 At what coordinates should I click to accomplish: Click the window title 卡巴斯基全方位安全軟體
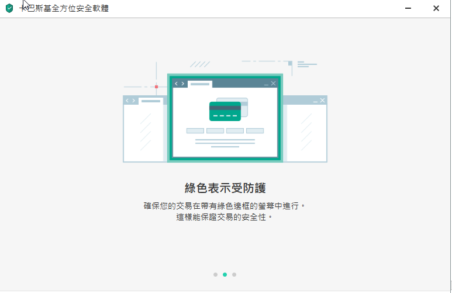pyautogui.click(x=64, y=8)
